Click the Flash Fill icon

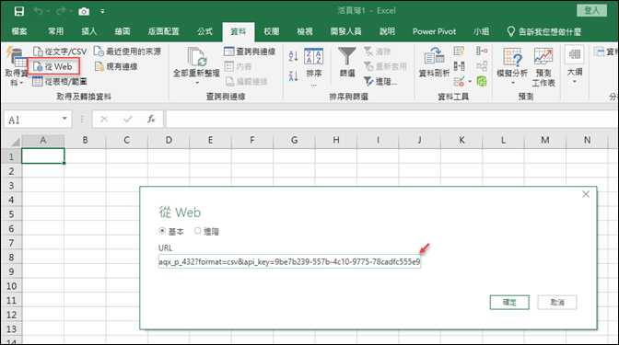(x=459, y=52)
